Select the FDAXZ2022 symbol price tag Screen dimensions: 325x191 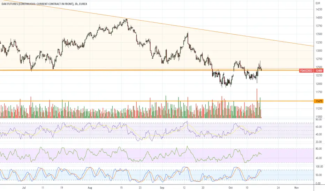click(307, 71)
